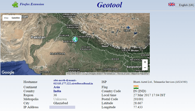Click the Nepal label on the map
Screen dimensions: 195x111
coord(105,46)
